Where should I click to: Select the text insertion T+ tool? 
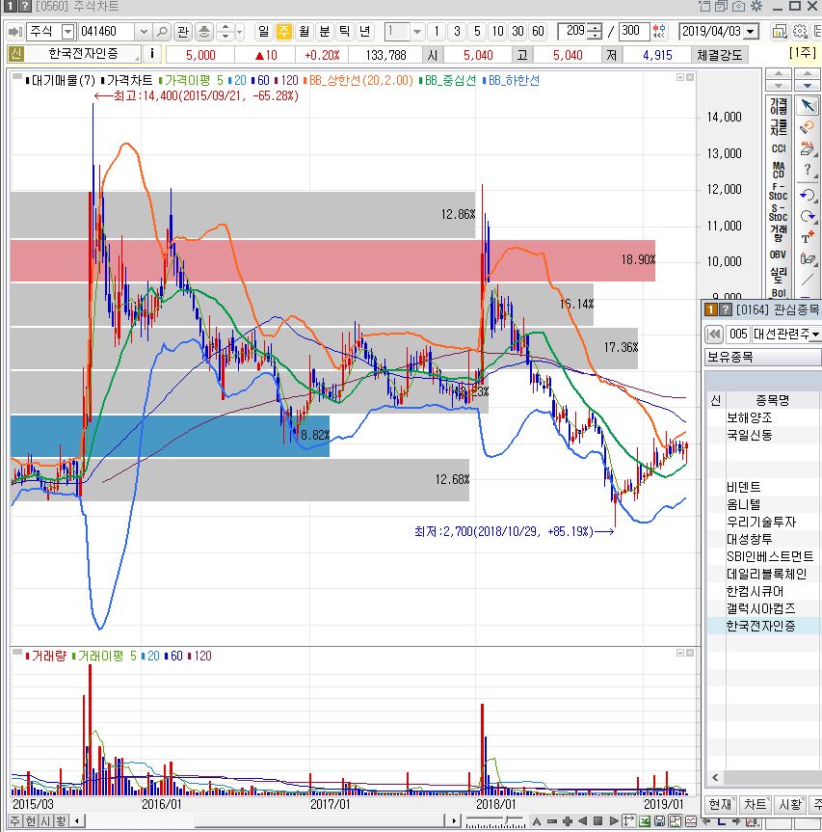point(808,237)
